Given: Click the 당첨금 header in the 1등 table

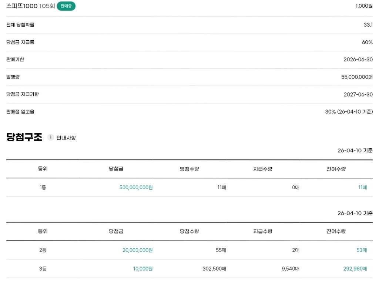Looking at the screenshot, I should (116, 169).
